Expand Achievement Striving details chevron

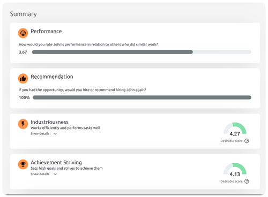[55, 174]
